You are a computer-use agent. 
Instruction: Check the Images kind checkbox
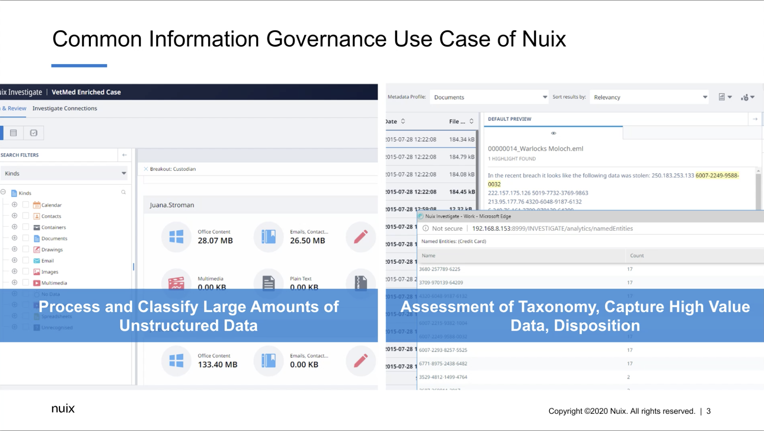tap(25, 271)
